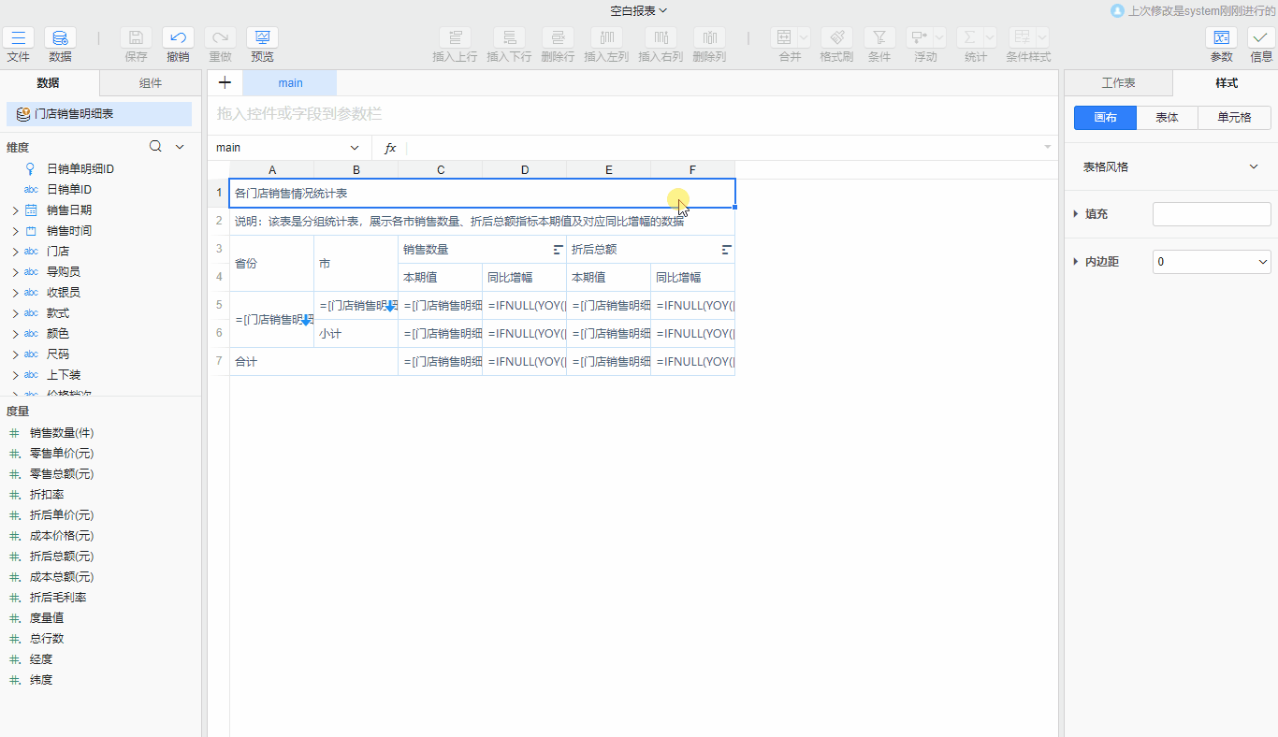The height and width of the screenshot is (737, 1278).
Task: Open the 文件 (File) menu icon
Action: click(18, 38)
